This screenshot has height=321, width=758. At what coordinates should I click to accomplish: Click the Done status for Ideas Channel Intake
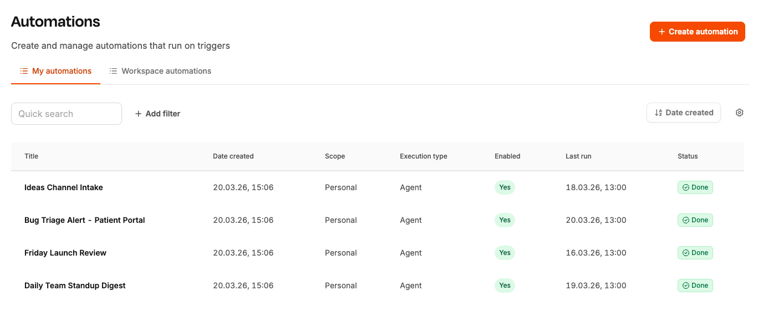[x=695, y=187]
